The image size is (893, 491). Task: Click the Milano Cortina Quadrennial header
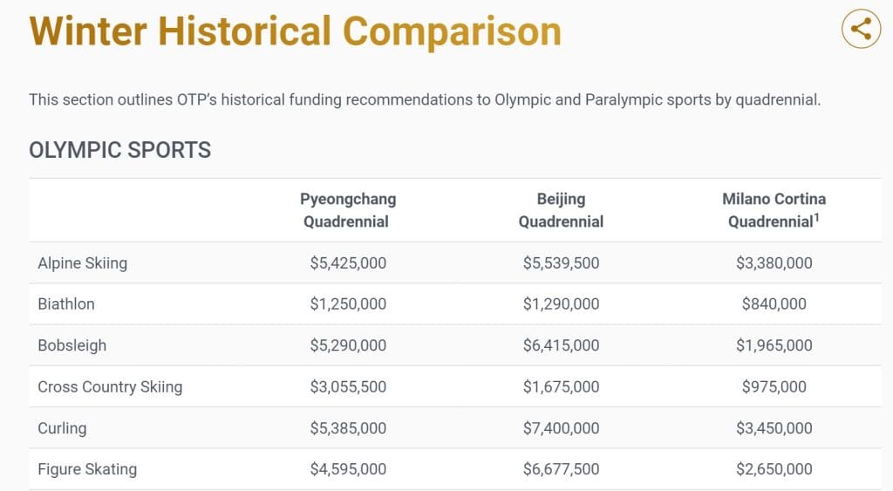774,210
